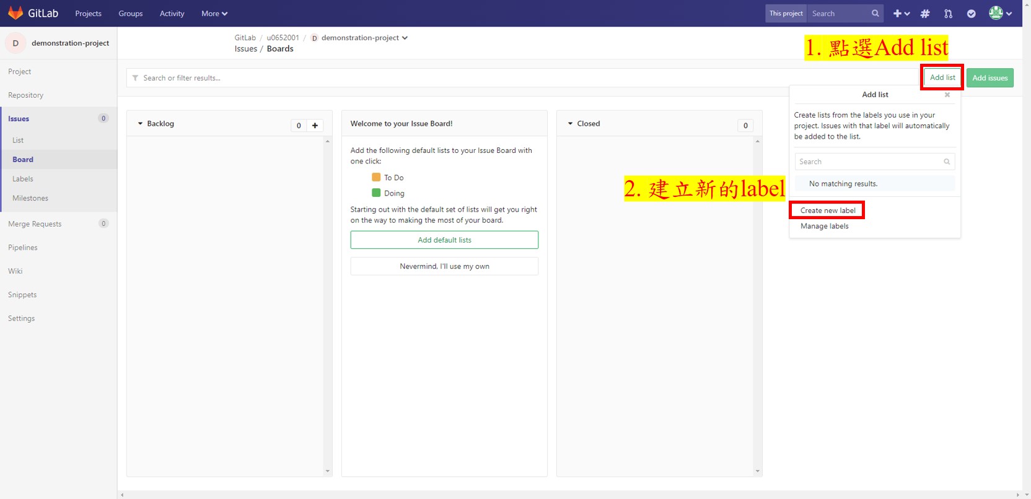Viewport: 1031px width, 499px height.
Task: Click Create new label link
Action: (x=828, y=210)
